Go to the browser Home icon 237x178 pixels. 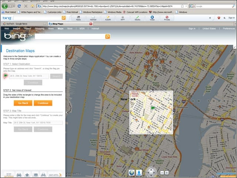coord(32,6)
